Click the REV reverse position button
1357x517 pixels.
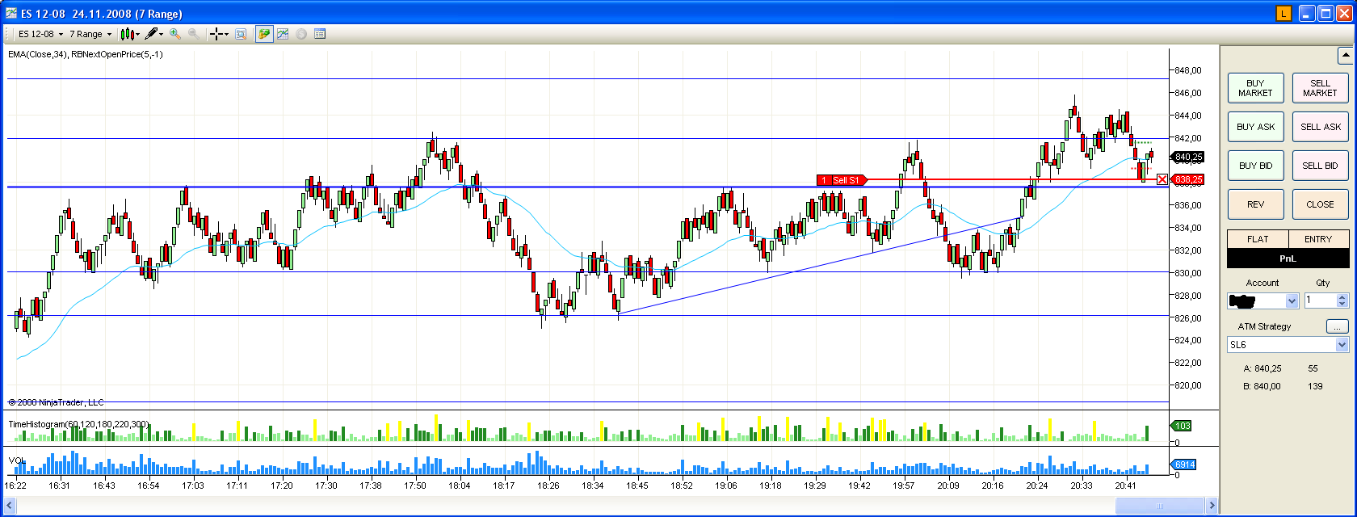point(1255,204)
